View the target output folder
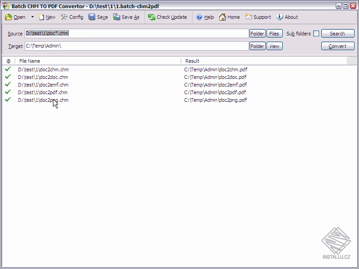The height and width of the screenshot is (269, 359). pos(274,46)
